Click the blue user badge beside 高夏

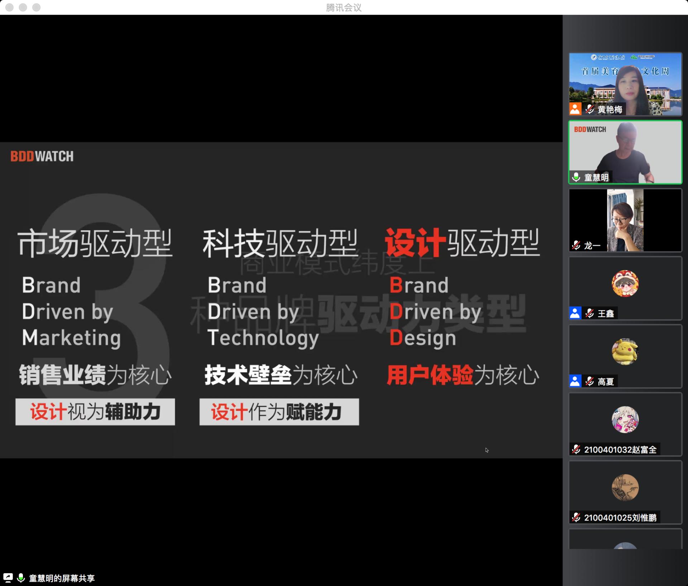pos(575,381)
